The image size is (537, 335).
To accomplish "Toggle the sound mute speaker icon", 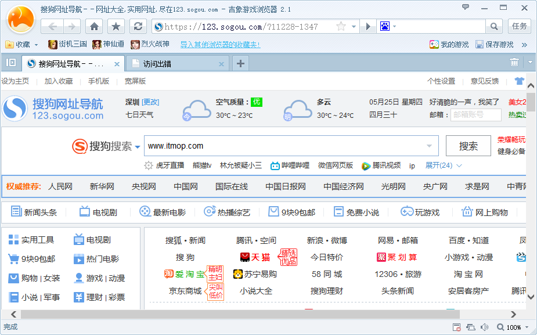I will click(485, 327).
